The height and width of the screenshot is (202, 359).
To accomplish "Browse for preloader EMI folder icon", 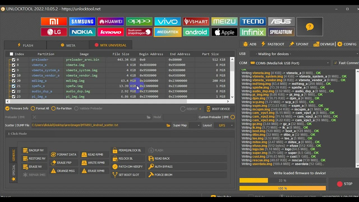I will (149, 117).
